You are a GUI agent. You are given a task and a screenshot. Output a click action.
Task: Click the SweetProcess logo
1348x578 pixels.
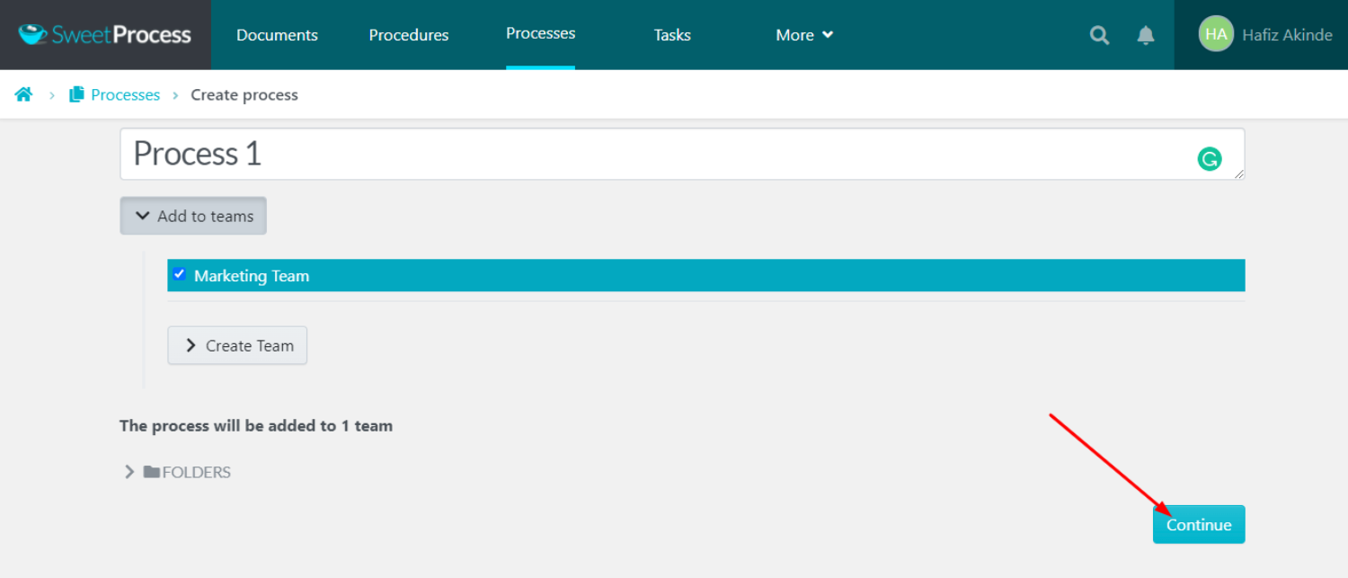(105, 35)
